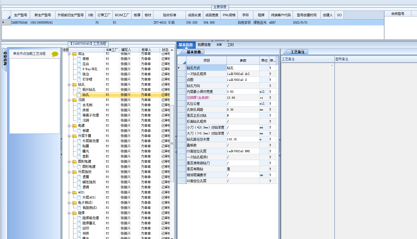Click the 合拼型号 column header

(x=398, y=14)
